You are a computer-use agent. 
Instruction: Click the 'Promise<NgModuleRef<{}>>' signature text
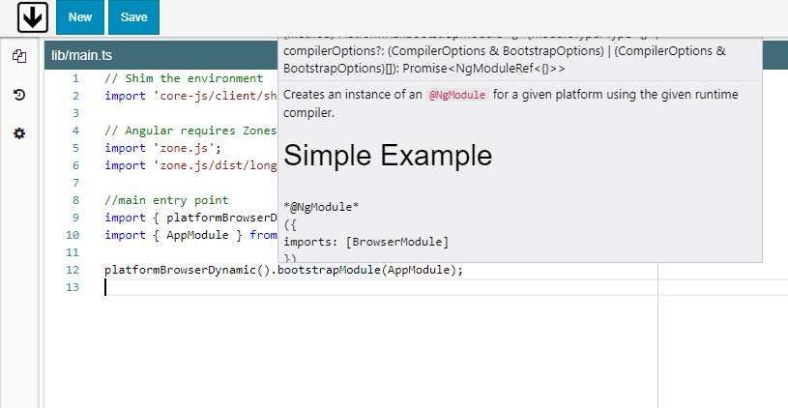(484, 69)
